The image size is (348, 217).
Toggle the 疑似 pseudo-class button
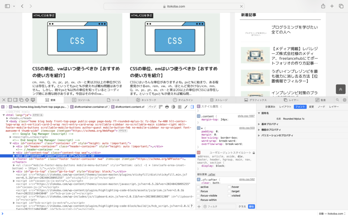(x=251, y=206)
